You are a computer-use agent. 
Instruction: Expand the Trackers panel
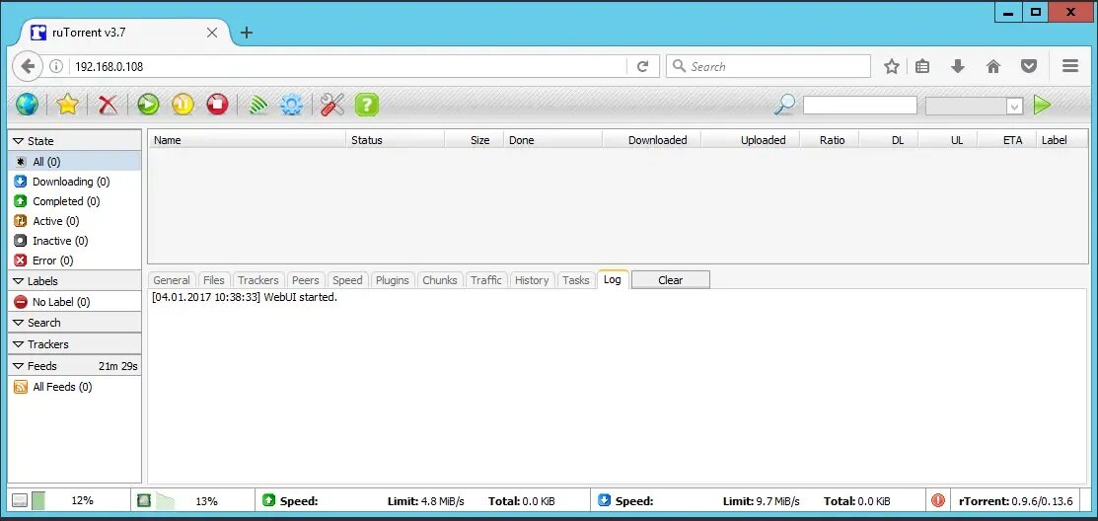74,344
